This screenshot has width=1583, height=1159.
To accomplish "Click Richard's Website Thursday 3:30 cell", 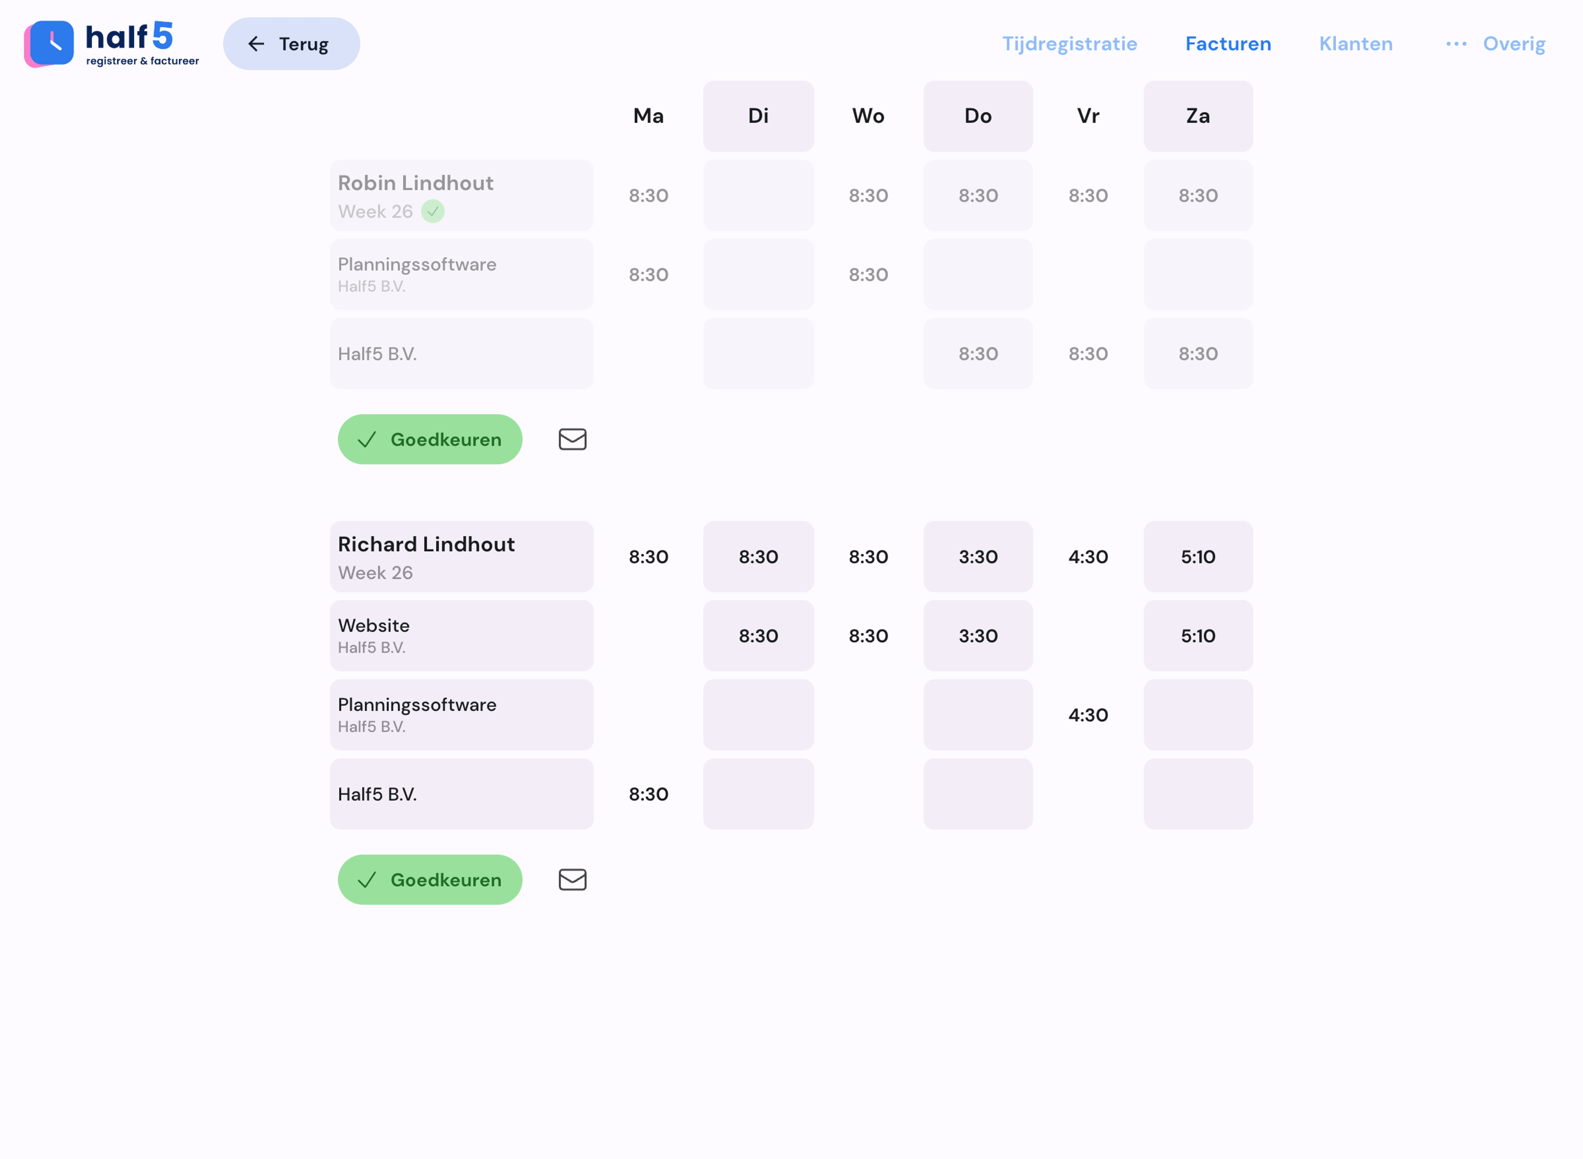I will 978,636.
